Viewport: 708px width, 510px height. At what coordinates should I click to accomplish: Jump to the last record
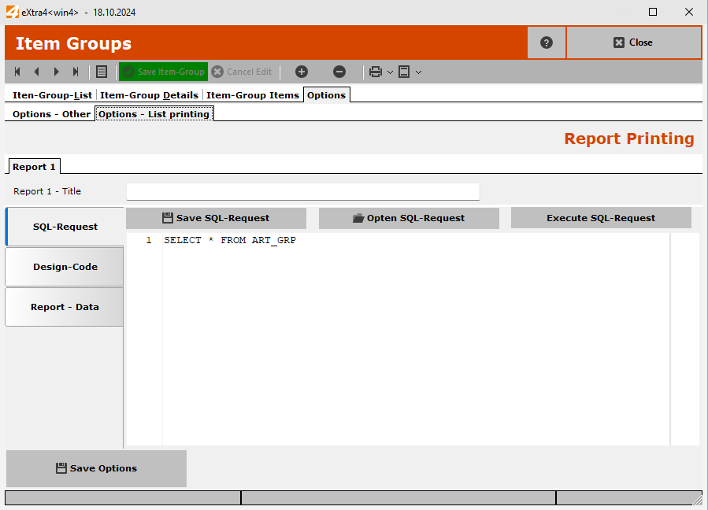click(76, 72)
